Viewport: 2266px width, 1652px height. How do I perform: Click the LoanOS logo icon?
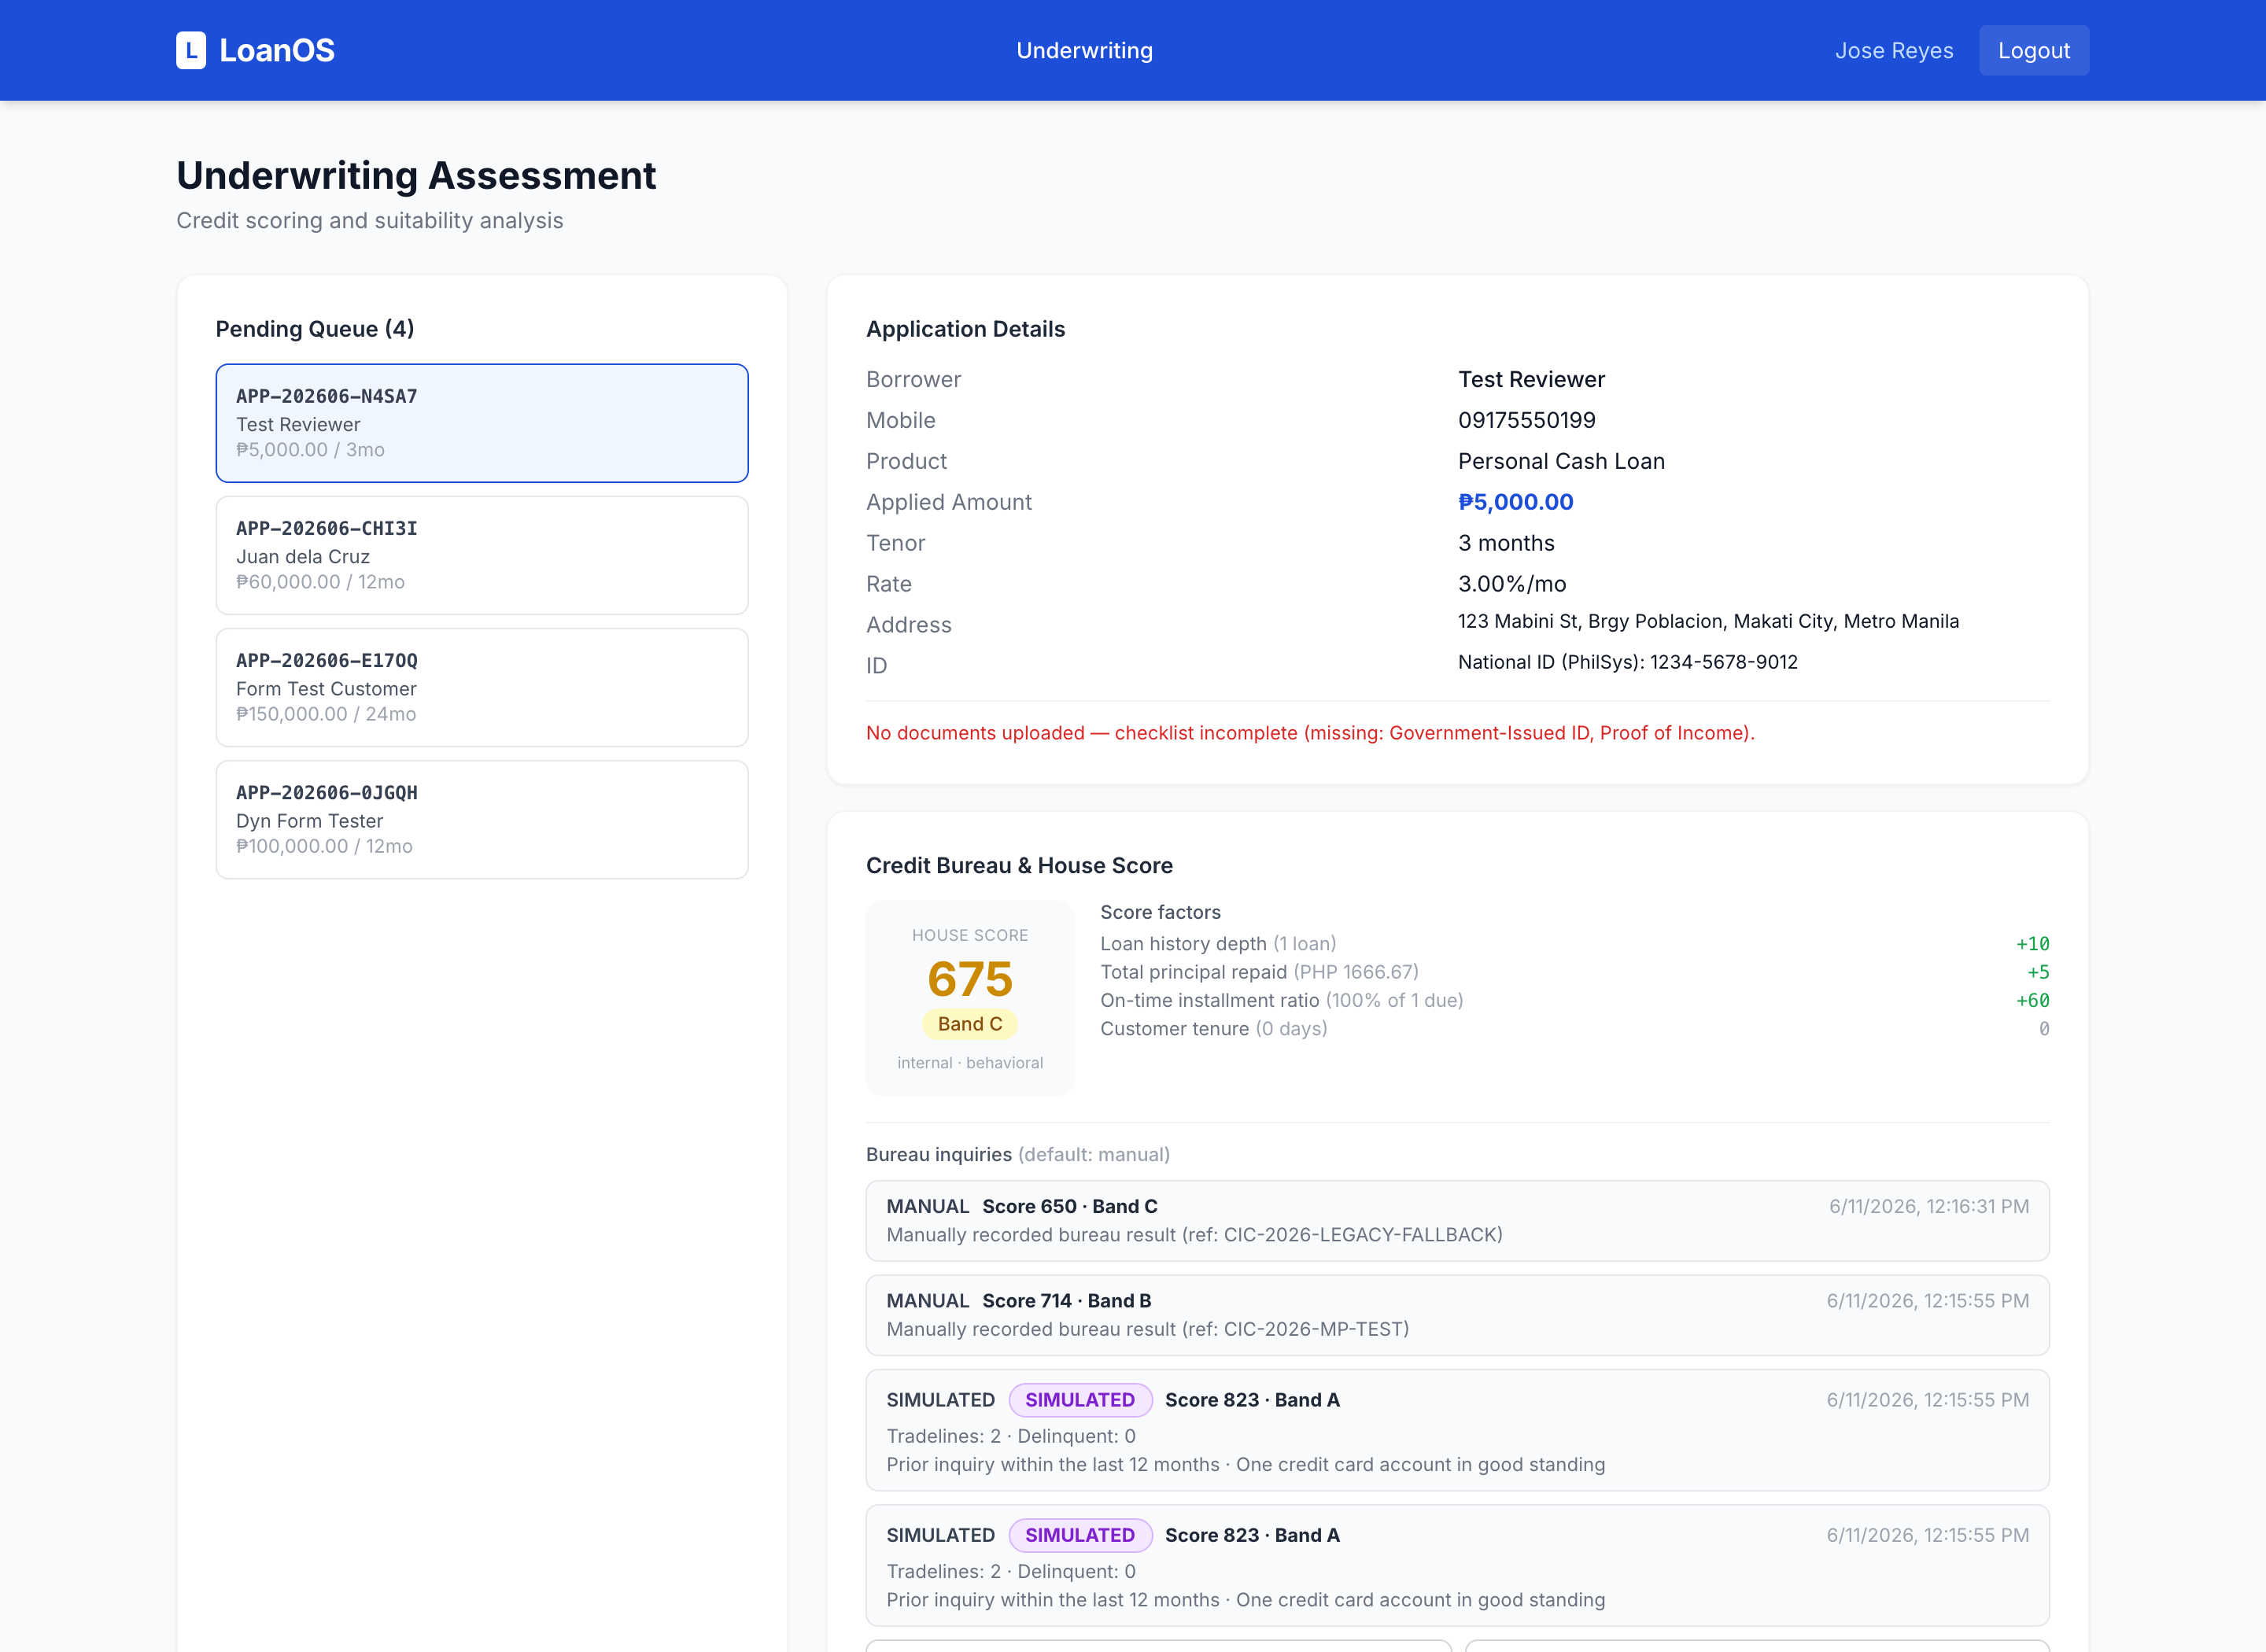[191, 50]
